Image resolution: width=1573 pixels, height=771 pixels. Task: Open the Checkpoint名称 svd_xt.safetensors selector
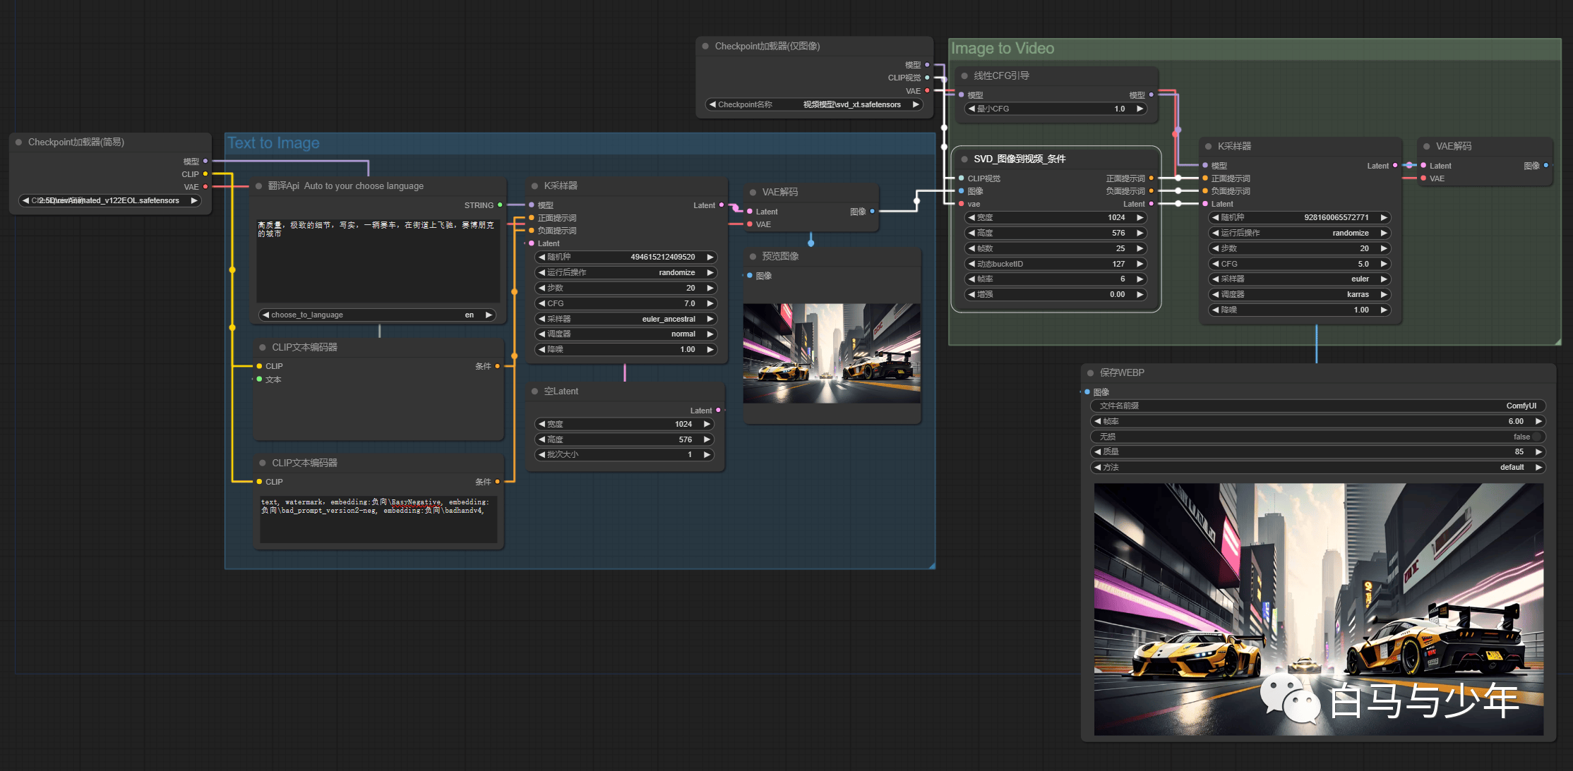pyautogui.click(x=814, y=104)
